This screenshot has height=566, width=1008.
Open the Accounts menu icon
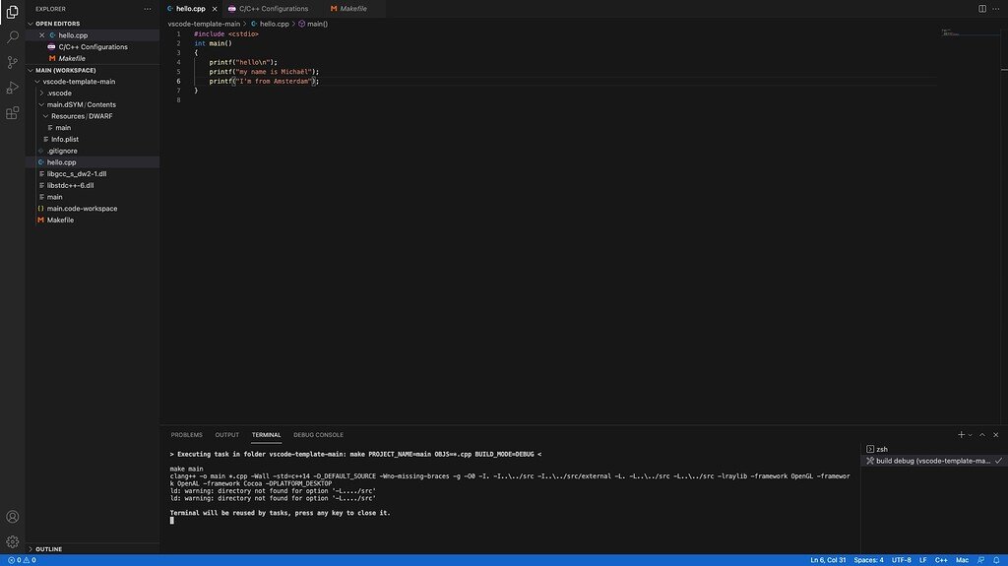[12, 517]
